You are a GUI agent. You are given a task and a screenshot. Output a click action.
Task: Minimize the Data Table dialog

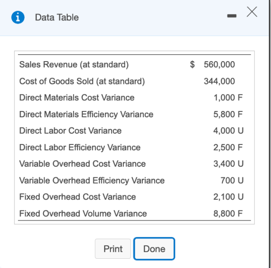pyautogui.click(x=232, y=16)
